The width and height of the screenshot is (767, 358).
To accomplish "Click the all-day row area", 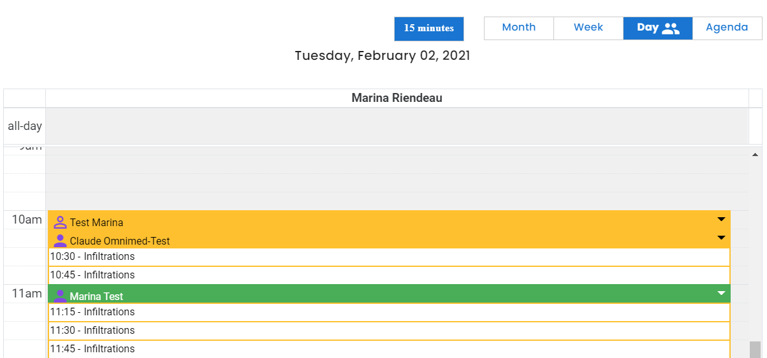I will tap(397, 126).
